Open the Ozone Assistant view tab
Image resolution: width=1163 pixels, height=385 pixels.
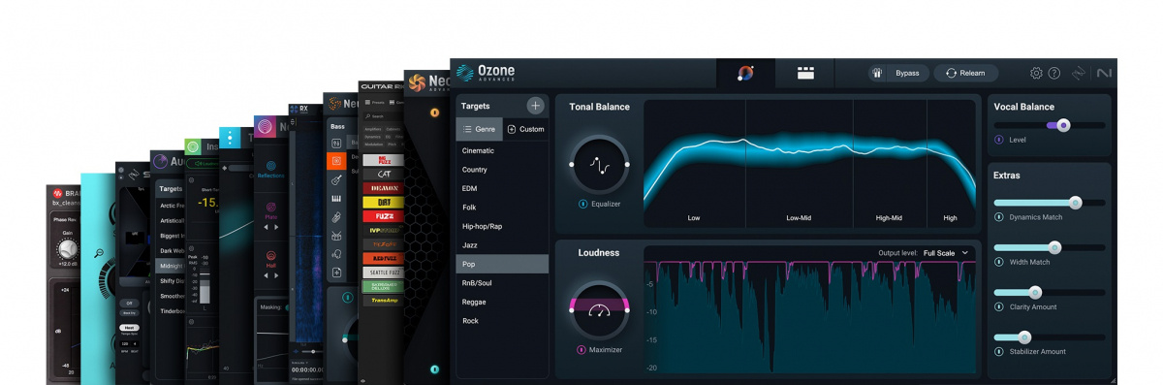[x=745, y=73]
